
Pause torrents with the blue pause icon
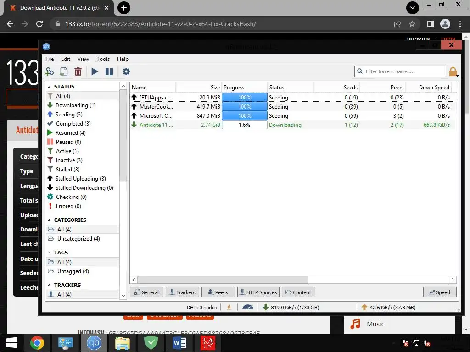coord(109,71)
